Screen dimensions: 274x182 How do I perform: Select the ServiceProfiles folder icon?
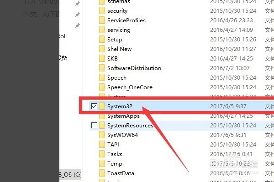[102, 20]
